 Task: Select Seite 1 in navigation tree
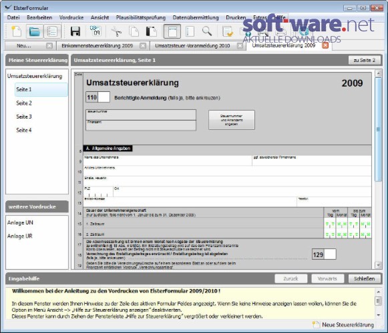coord(41,89)
